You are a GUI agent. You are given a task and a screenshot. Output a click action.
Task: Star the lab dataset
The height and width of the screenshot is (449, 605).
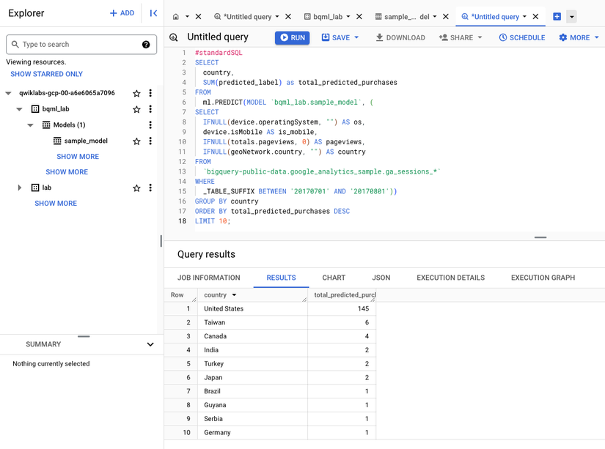pyautogui.click(x=136, y=188)
